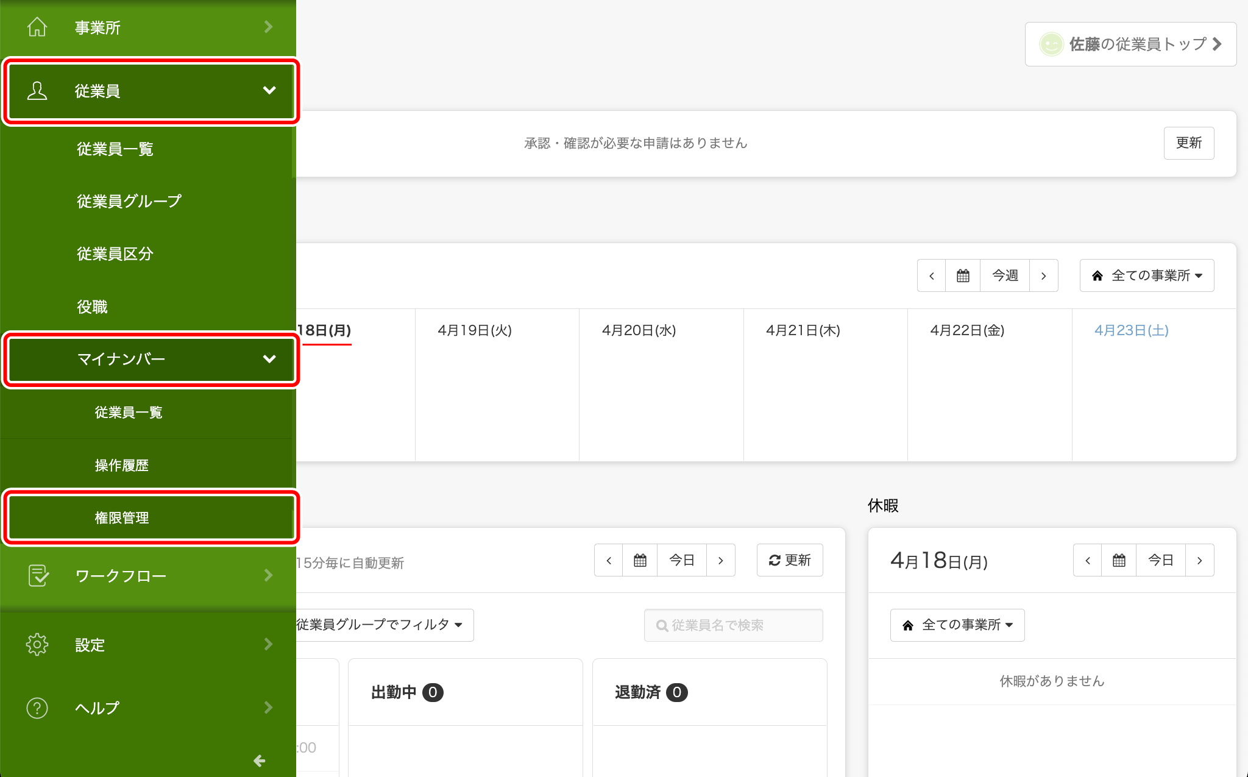Click the person icon beside 従業員
Viewport: 1248px width, 777px height.
click(37, 90)
